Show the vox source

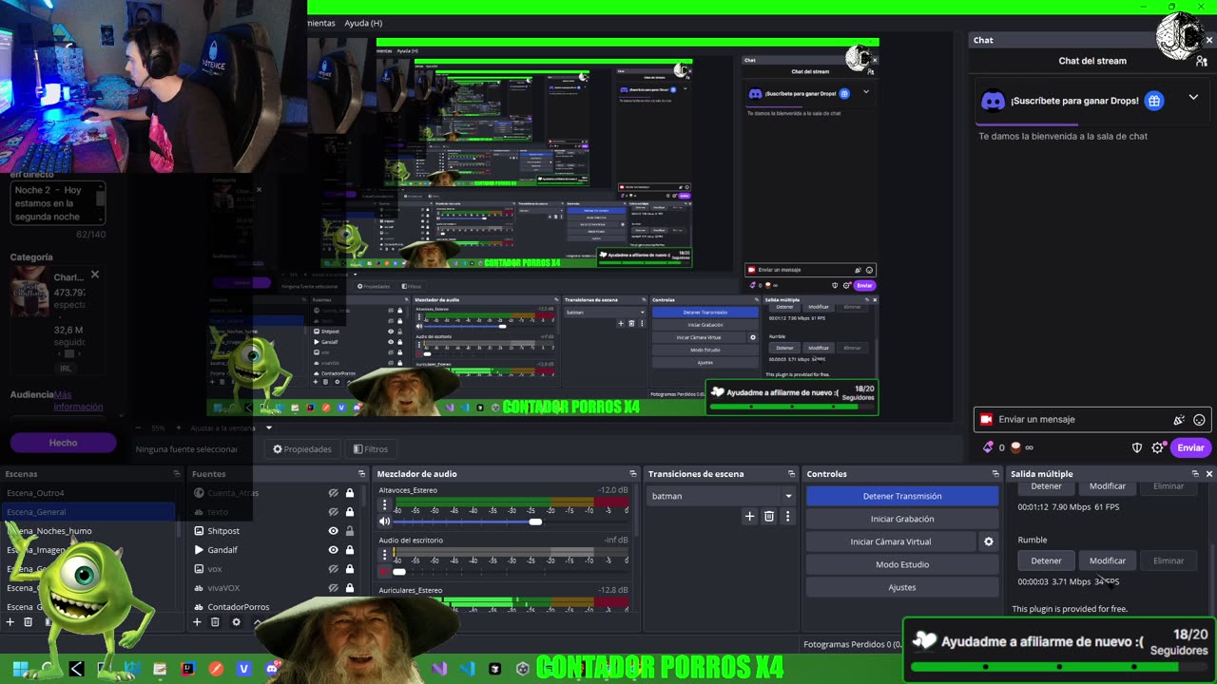(334, 569)
